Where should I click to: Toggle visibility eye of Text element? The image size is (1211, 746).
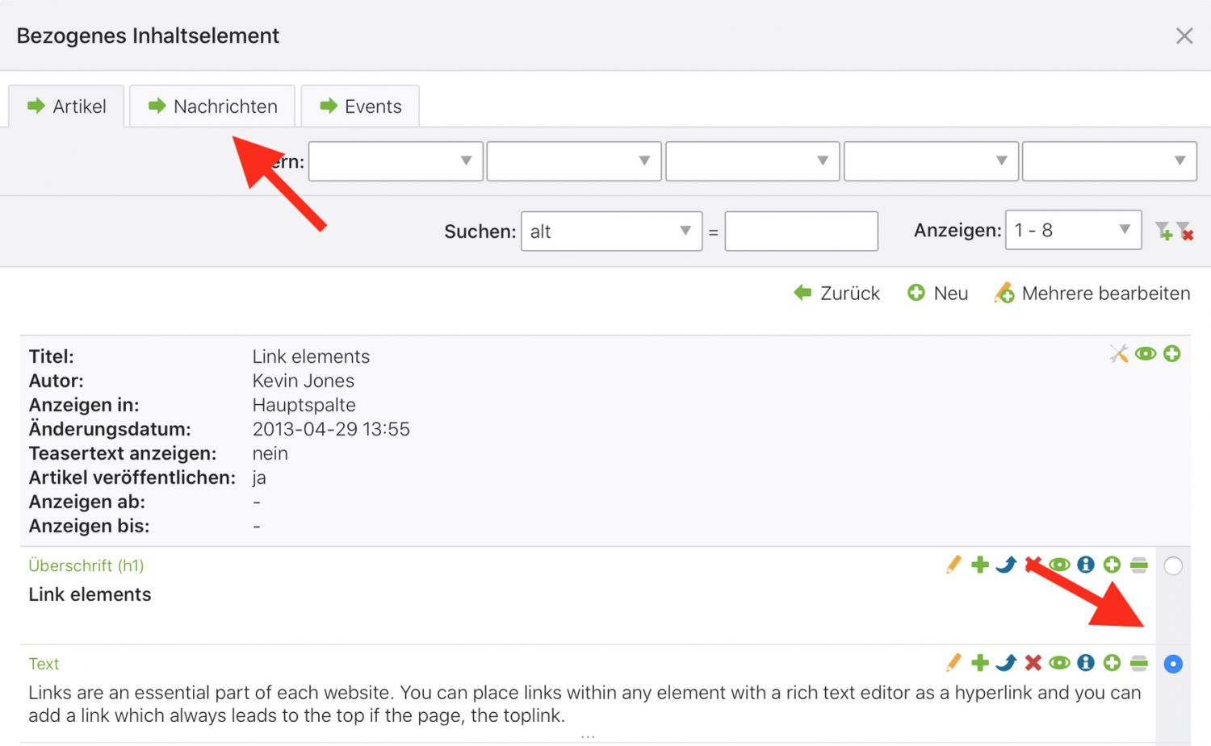click(1059, 663)
